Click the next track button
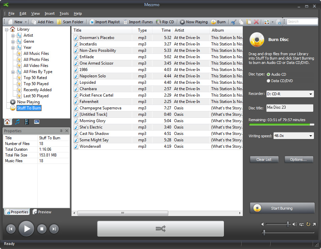321x249 pixels. [x=54, y=229]
